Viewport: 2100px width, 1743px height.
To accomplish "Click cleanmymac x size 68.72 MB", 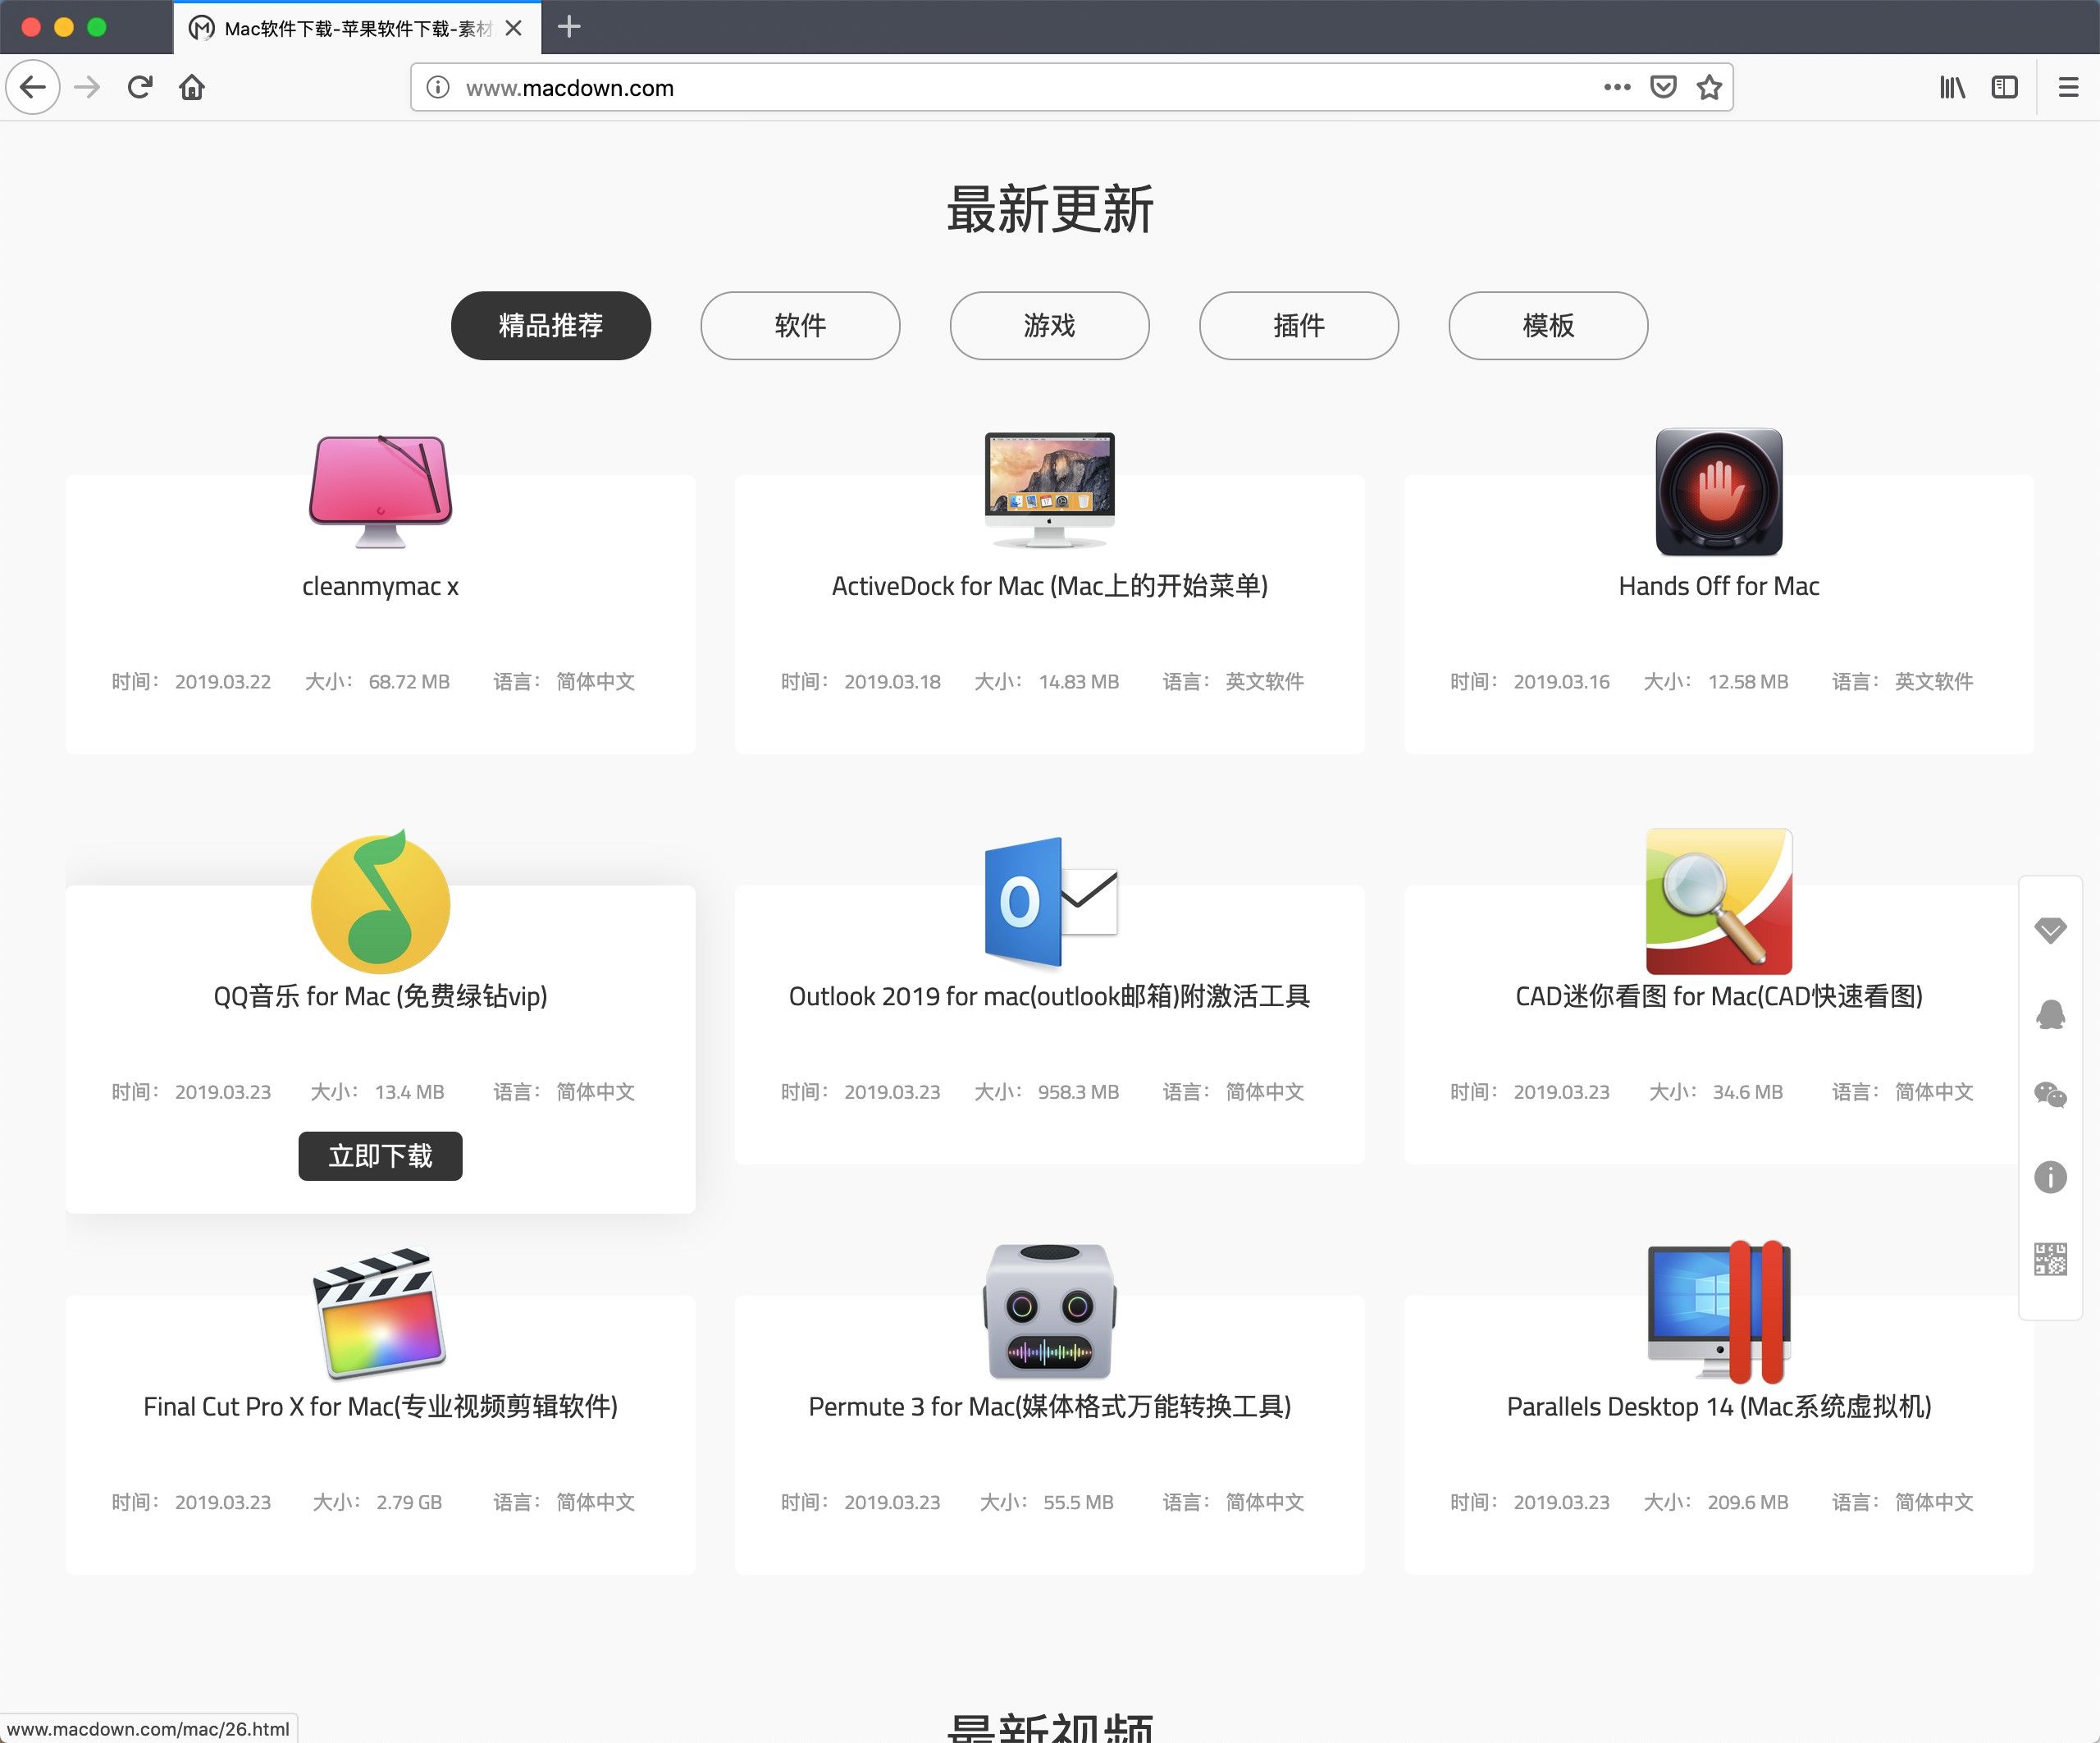I will point(409,681).
